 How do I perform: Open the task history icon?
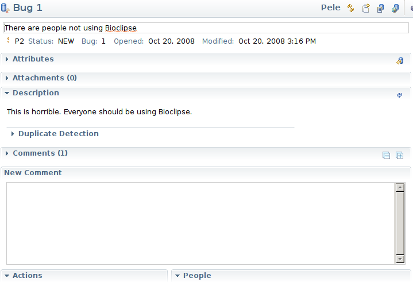380,9
